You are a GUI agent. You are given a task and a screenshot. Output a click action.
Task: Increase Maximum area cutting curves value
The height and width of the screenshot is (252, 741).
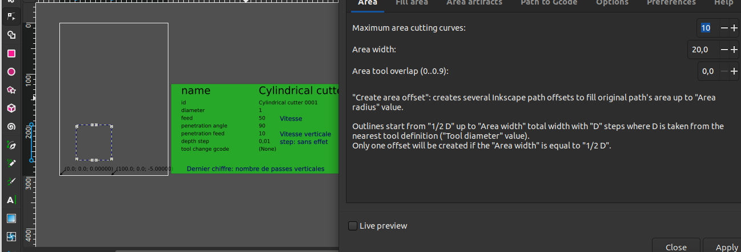point(734,28)
